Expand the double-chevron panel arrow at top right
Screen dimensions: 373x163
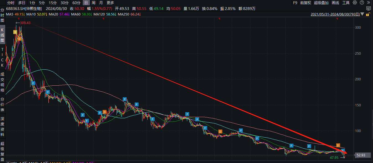coord(368,3)
